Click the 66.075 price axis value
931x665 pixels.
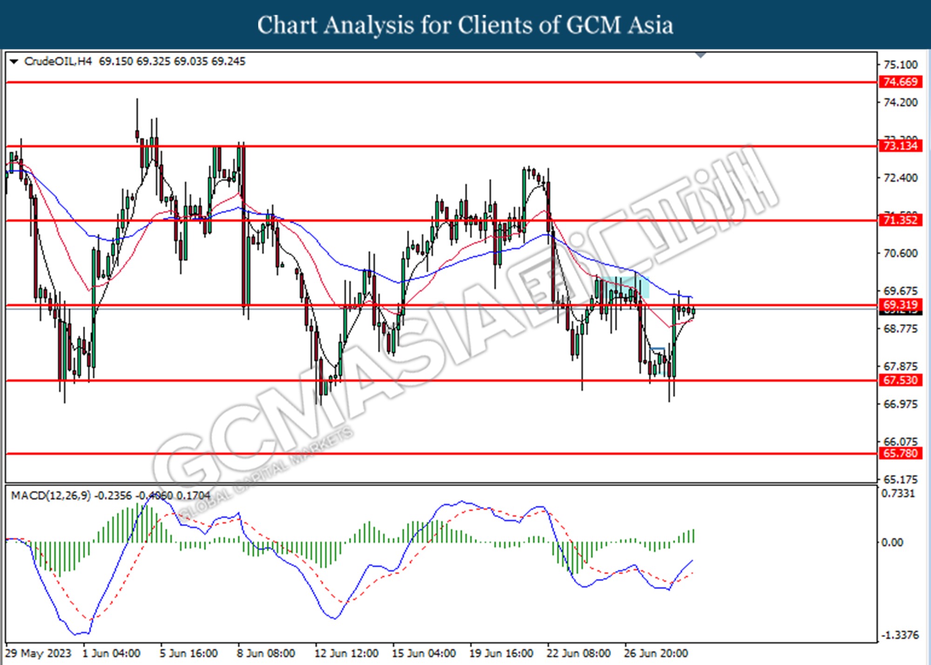tap(900, 441)
